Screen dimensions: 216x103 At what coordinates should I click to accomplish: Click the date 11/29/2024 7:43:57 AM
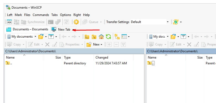click(x=111, y=63)
